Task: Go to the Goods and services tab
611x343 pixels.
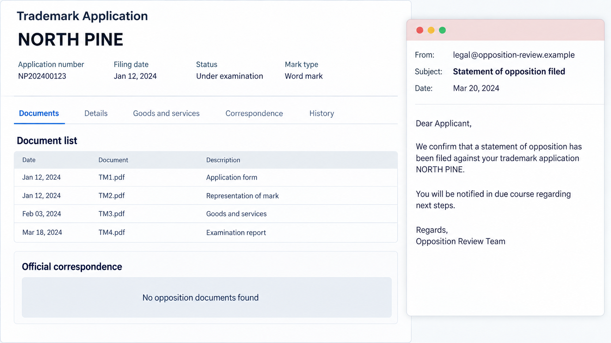Action: click(x=166, y=113)
